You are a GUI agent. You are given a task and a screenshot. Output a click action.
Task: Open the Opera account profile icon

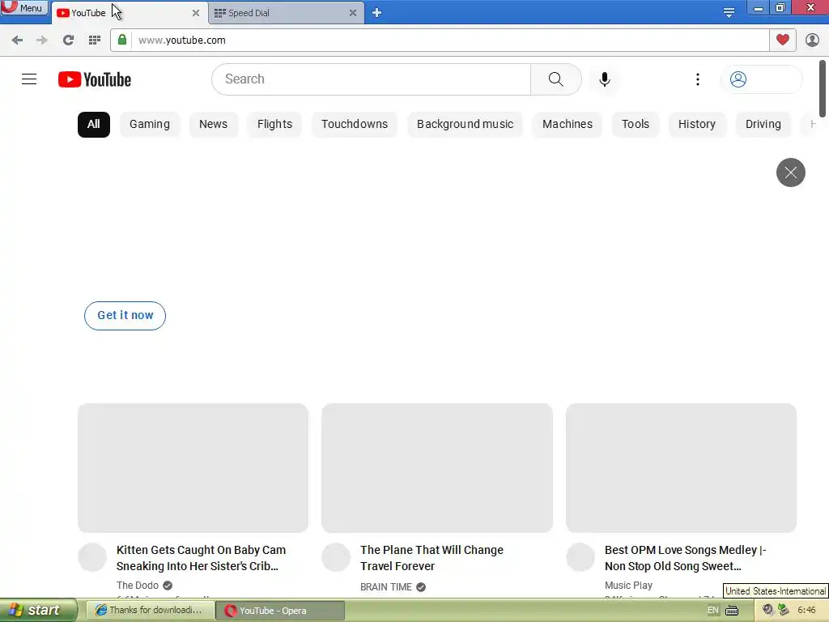(812, 40)
